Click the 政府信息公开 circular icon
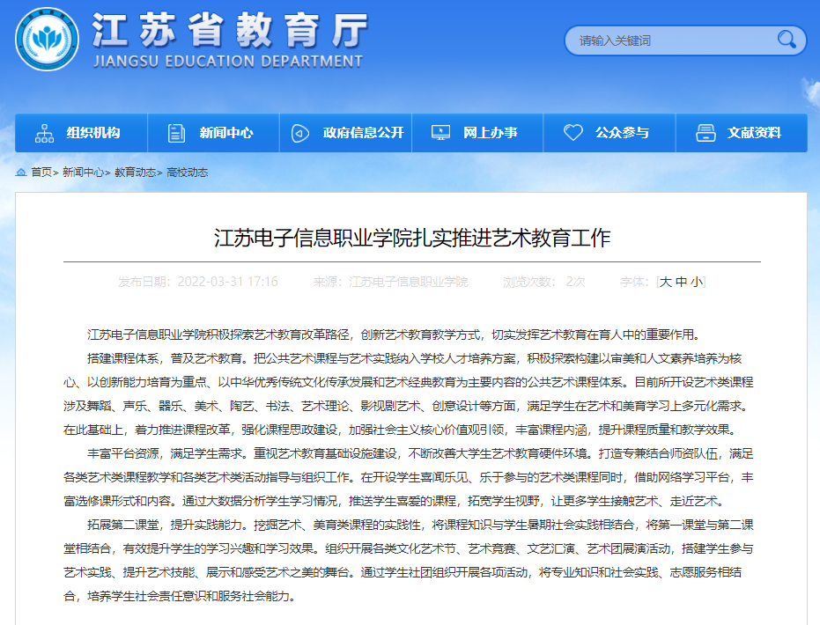820x625 pixels. pos(299,133)
